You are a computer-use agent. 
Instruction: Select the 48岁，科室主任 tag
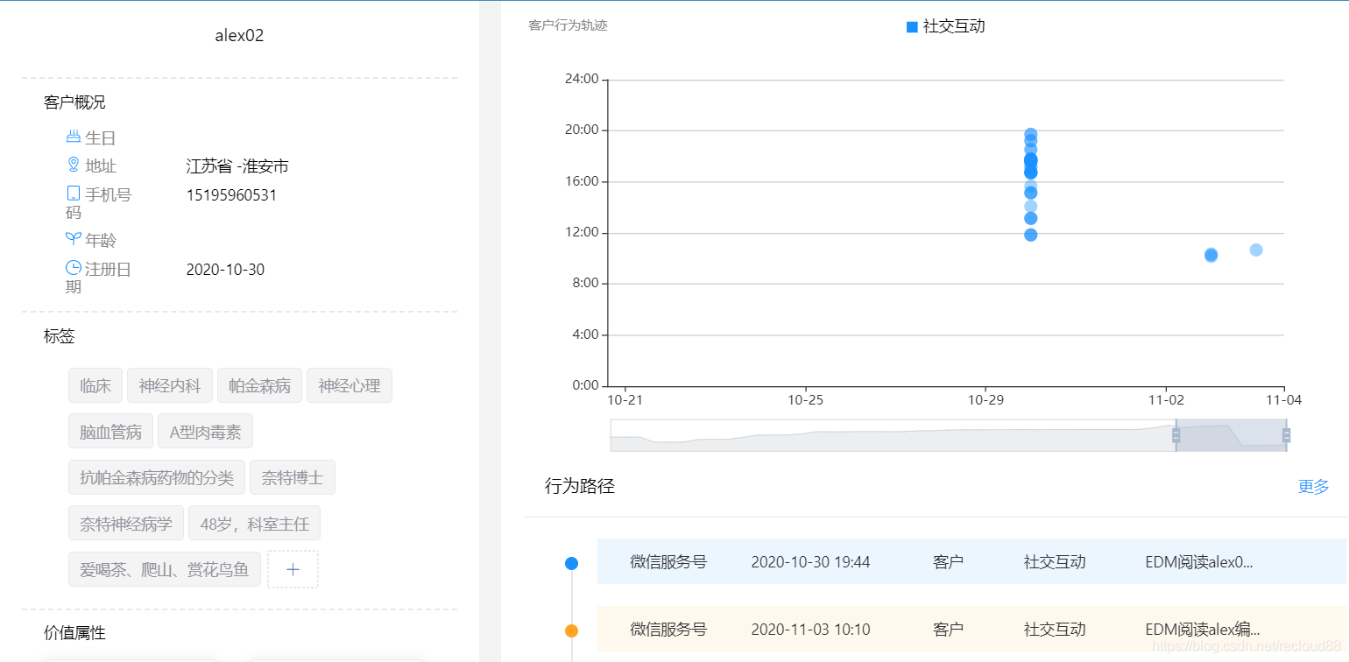pos(255,524)
